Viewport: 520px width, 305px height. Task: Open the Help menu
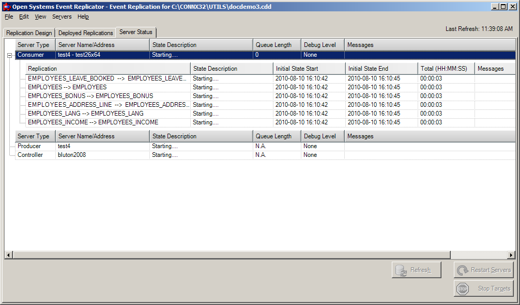(83, 17)
